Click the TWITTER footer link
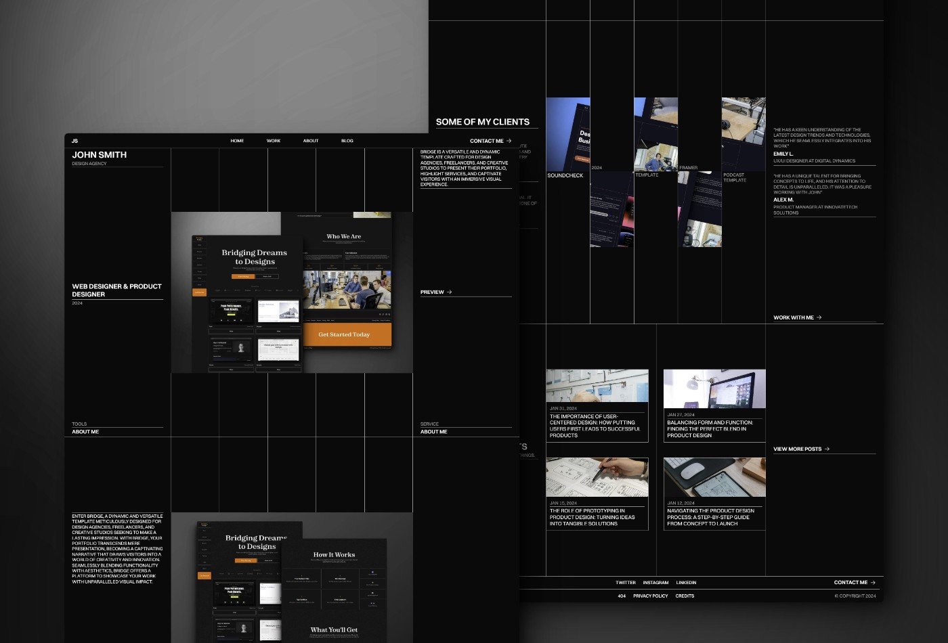Viewport: 948px width, 643px height. click(625, 582)
